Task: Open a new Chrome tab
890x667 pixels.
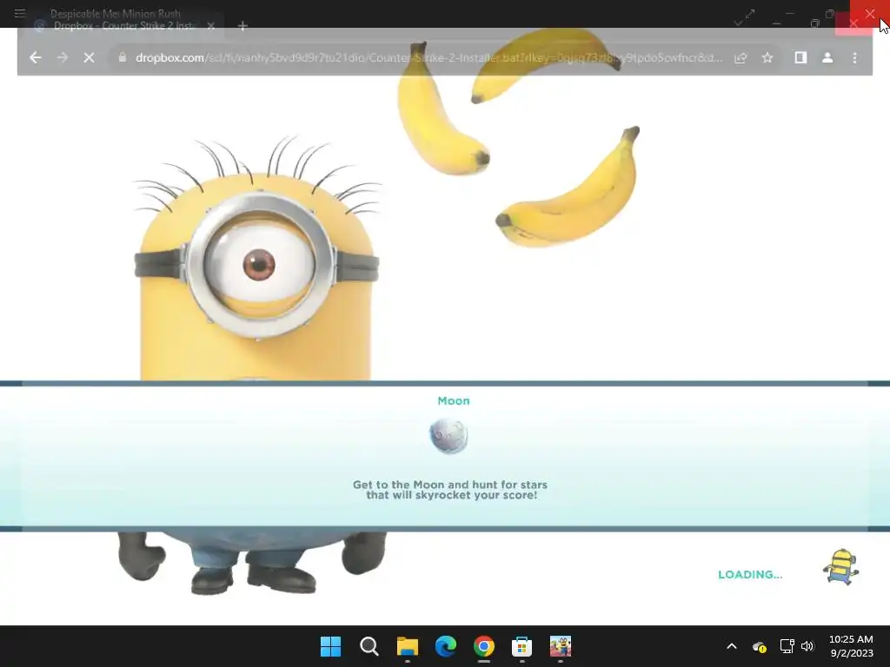Action: pos(242,26)
